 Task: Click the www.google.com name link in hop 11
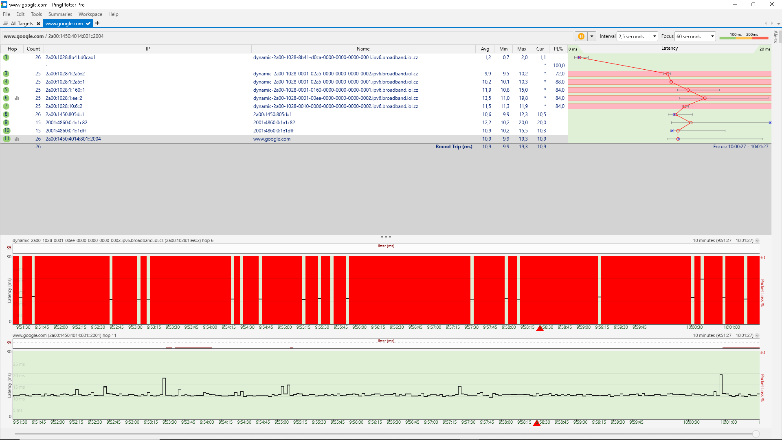point(272,139)
